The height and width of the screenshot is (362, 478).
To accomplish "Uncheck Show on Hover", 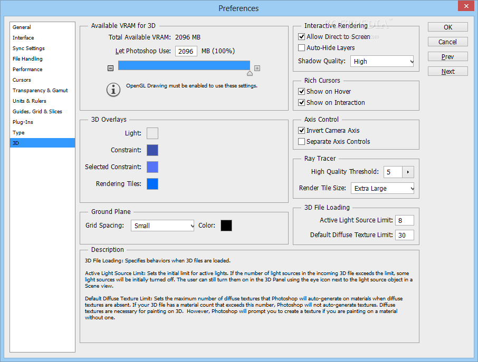I will point(301,91).
